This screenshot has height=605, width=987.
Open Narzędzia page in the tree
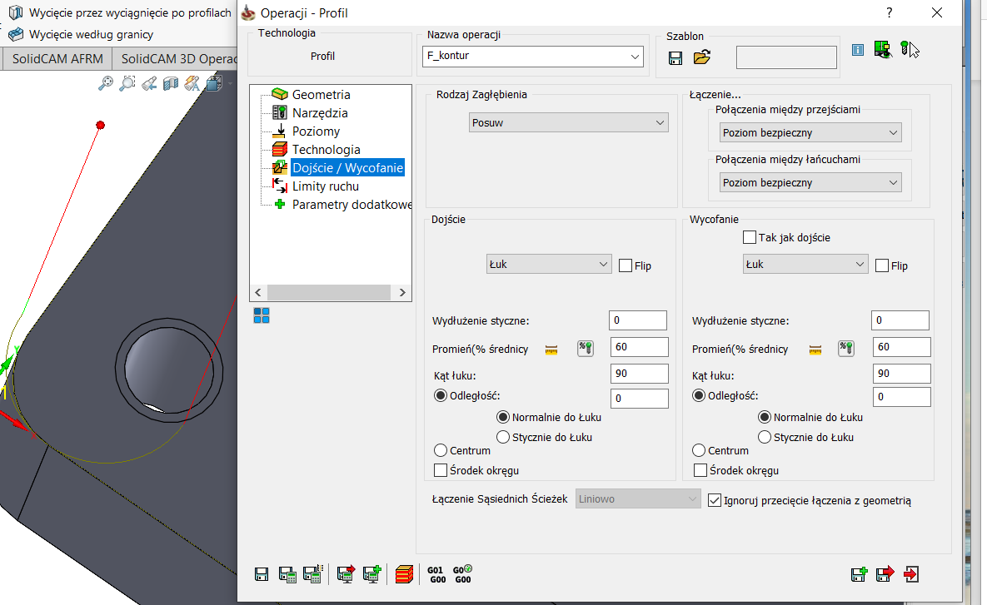[320, 112]
